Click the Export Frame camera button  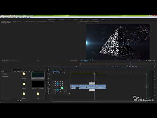pyautogui.click(x=133, y=66)
